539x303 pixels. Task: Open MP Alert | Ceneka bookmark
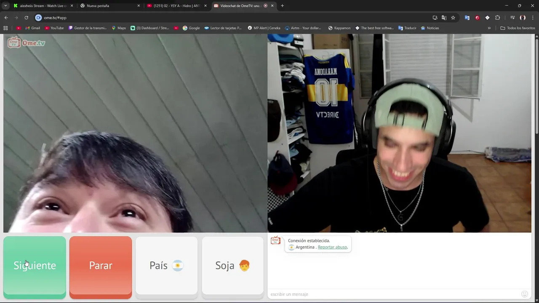tap(264, 28)
